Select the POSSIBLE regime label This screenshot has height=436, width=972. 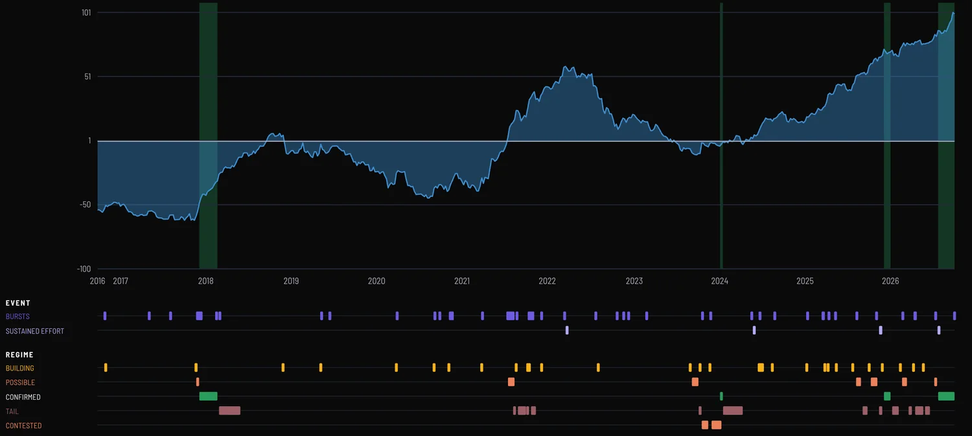20,383
